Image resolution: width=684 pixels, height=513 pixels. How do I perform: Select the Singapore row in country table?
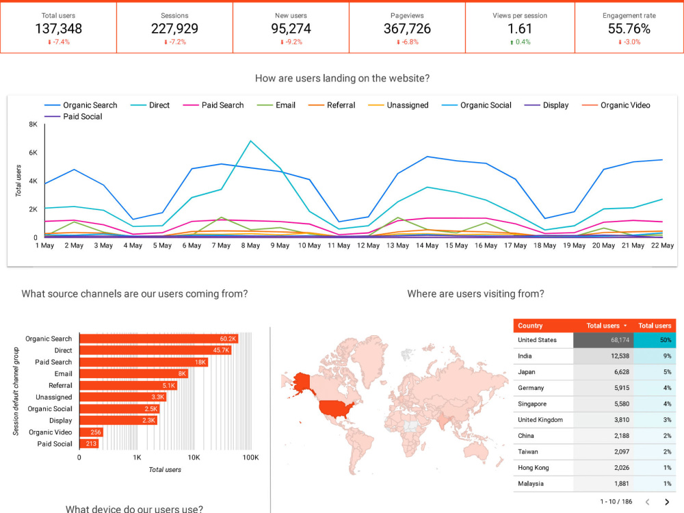click(x=594, y=404)
